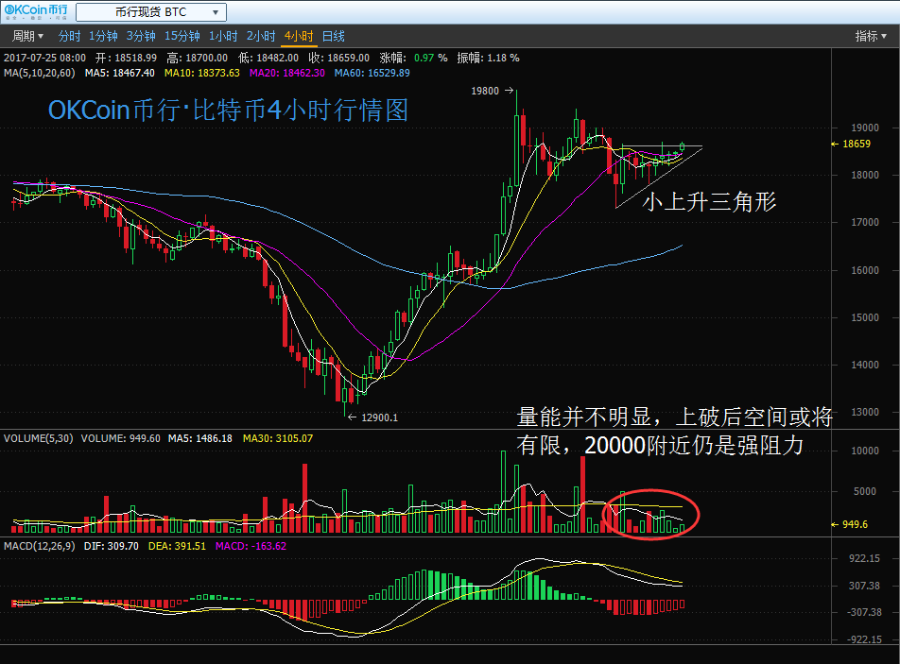Image resolution: width=900 pixels, height=664 pixels.
Task: Click the 12900.1 low price marker
Action: click(379, 417)
